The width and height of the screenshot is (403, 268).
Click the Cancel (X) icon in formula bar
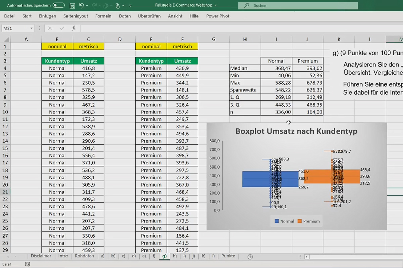tap(50, 28)
